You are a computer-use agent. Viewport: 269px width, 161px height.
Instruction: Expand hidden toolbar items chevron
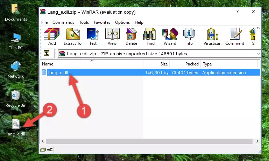coord(259,28)
